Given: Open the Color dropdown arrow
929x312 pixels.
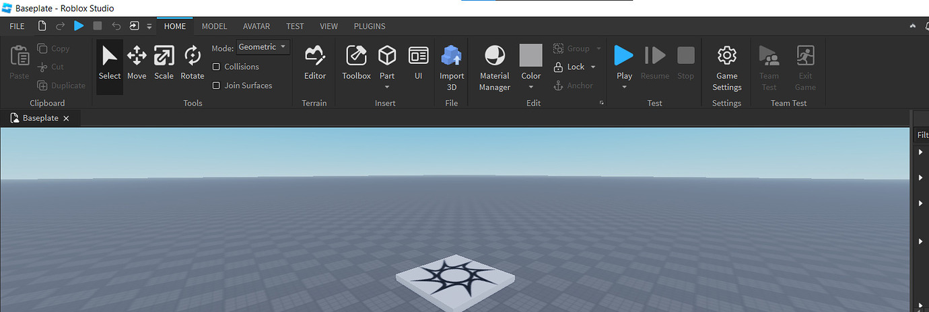Looking at the screenshot, I should (x=531, y=87).
